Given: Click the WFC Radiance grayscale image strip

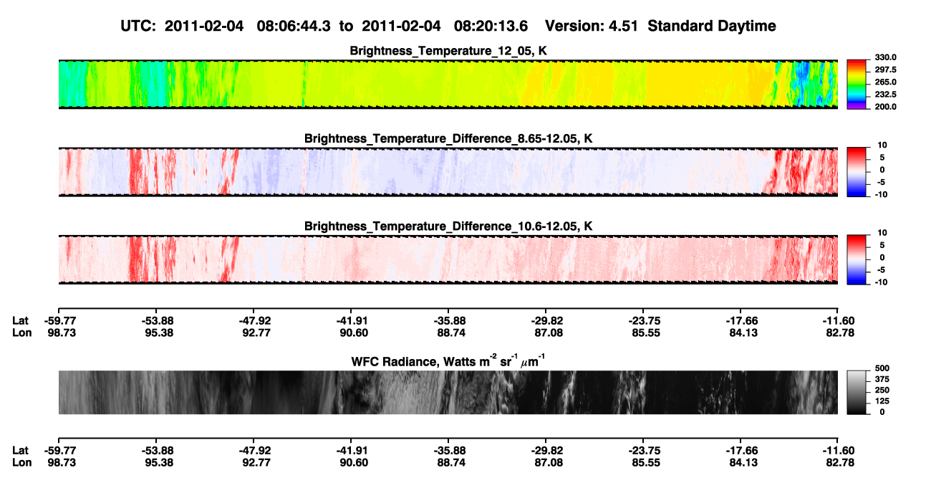Looking at the screenshot, I should click(448, 393).
